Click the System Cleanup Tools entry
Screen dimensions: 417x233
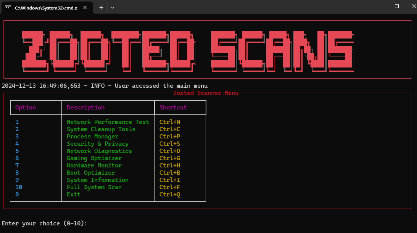point(101,129)
